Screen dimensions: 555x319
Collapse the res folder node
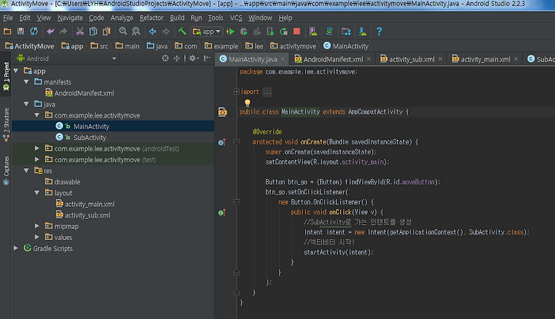(26, 171)
